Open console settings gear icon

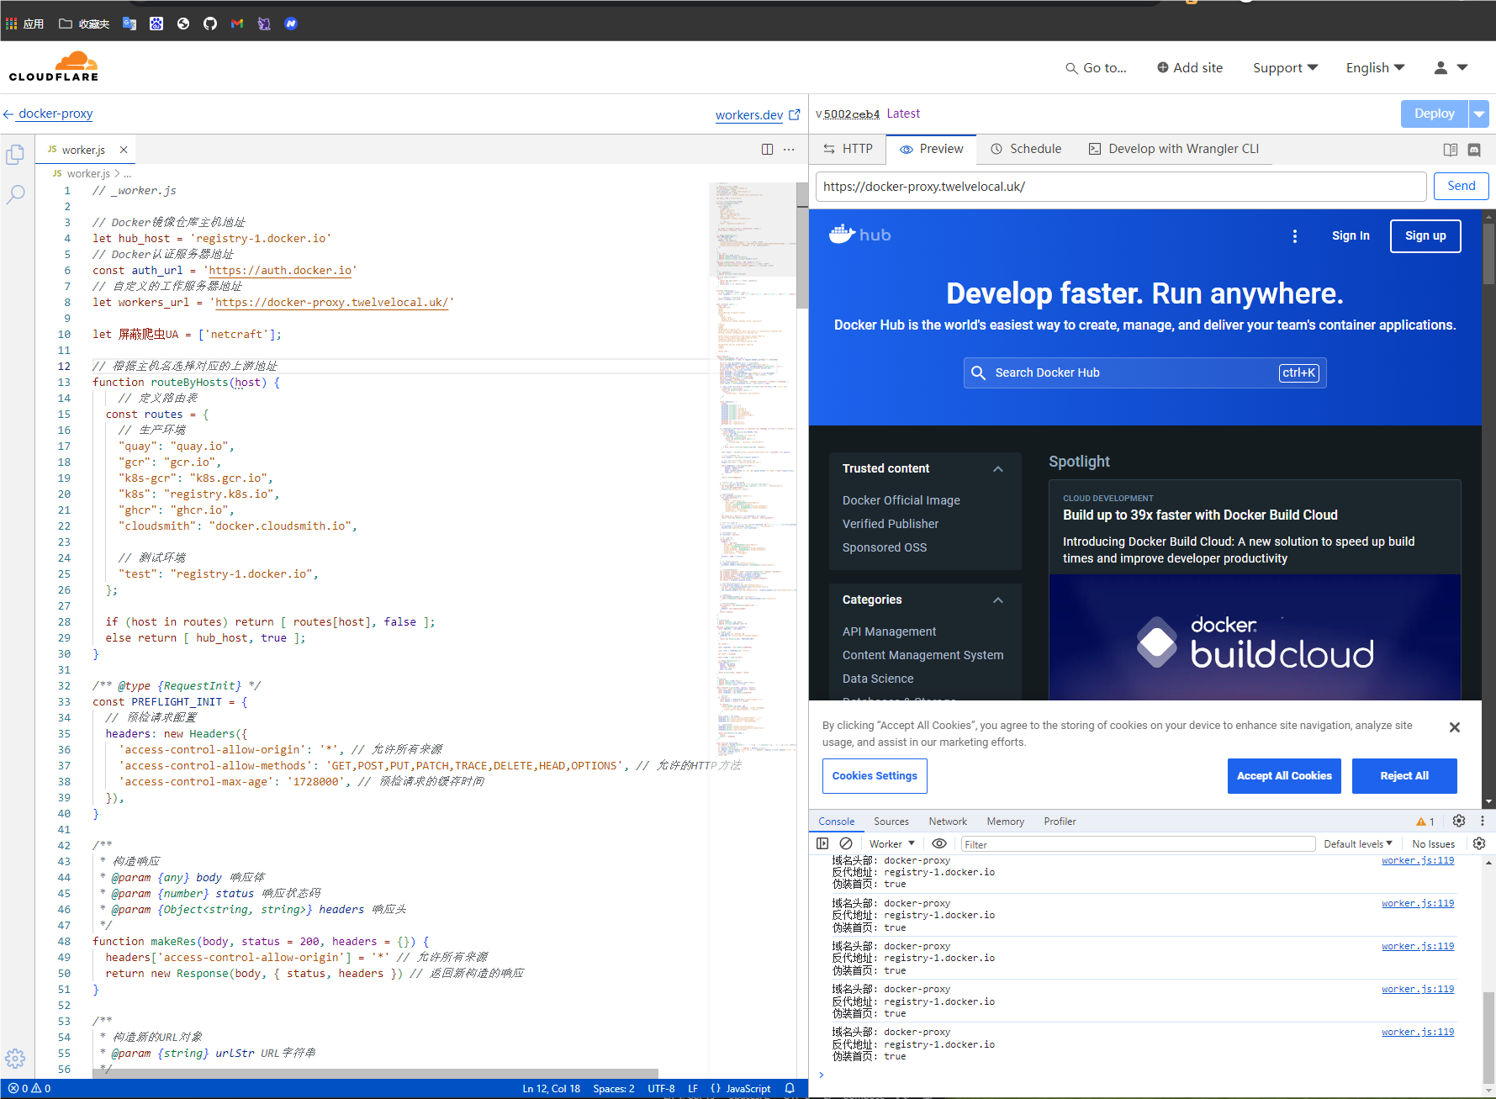click(x=1479, y=843)
